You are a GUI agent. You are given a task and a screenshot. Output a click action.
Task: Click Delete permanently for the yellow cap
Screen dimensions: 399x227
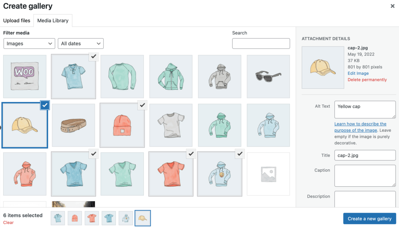tap(367, 79)
